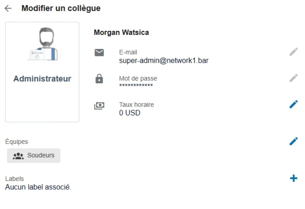Edit the Taux horaire hourly rate
Viewport: 305px width, 209px height.
(x=293, y=104)
